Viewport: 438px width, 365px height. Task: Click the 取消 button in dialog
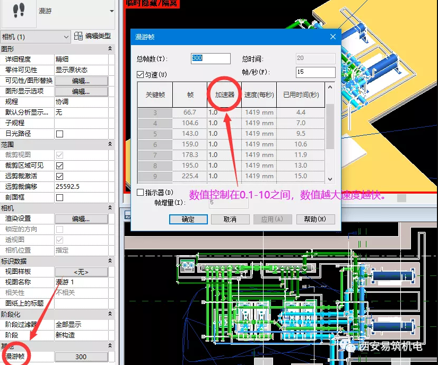pyautogui.click(x=230, y=219)
